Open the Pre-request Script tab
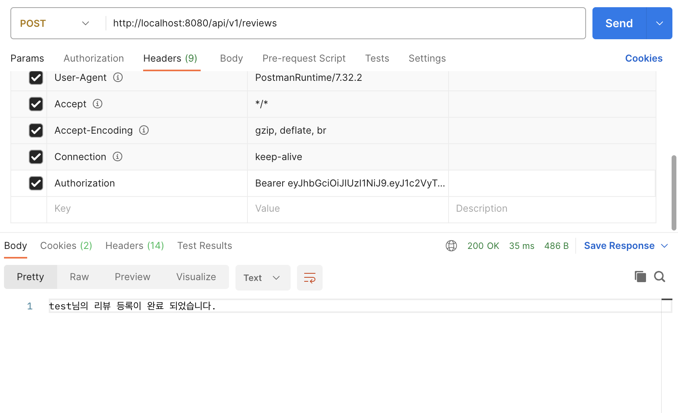678x413 pixels. pyautogui.click(x=304, y=58)
